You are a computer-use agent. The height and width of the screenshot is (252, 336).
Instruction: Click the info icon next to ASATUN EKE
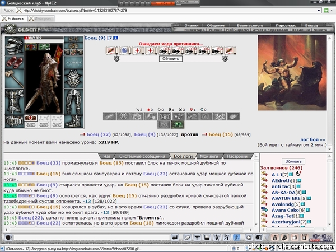click(x=309, y=198)
